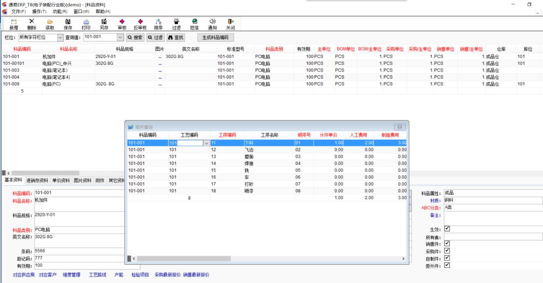Click the 过滤 filter icon in the top toolbar

(x=176, y=24)
